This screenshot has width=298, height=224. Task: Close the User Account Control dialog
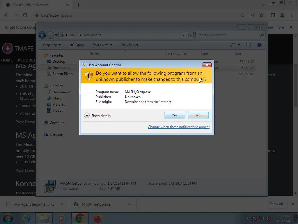[x=207, y=65]
